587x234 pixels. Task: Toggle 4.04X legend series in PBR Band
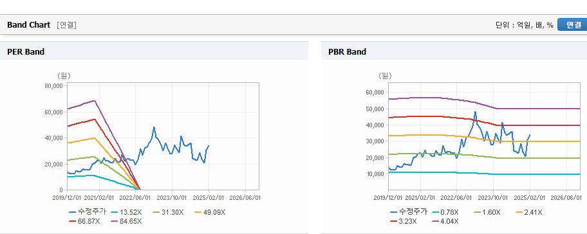click(x=445, y=221)
